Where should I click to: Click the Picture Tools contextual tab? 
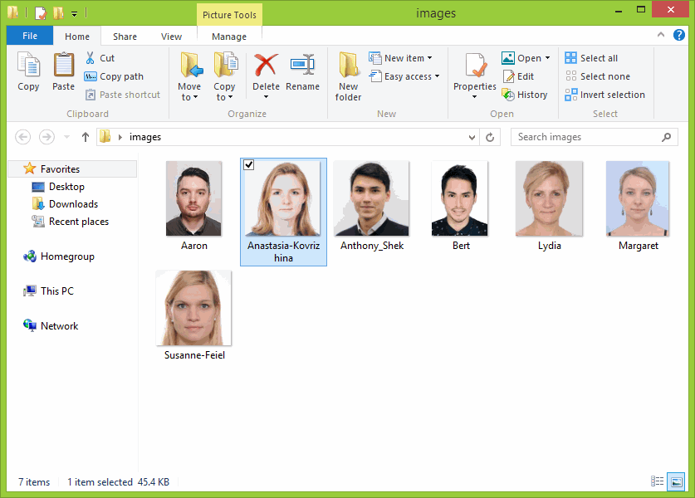pyautogui.click(x=229, y=15)
